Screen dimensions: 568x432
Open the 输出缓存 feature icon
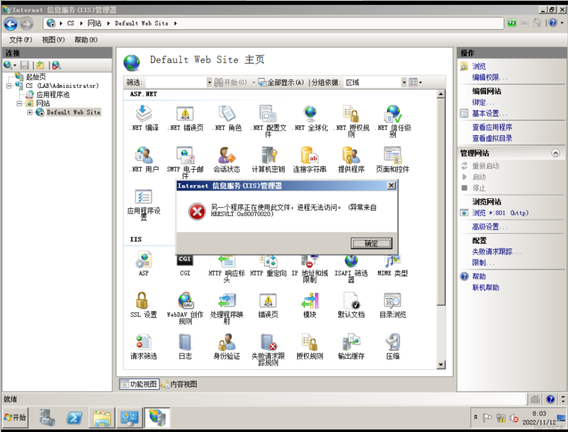[x=351, y=342]
